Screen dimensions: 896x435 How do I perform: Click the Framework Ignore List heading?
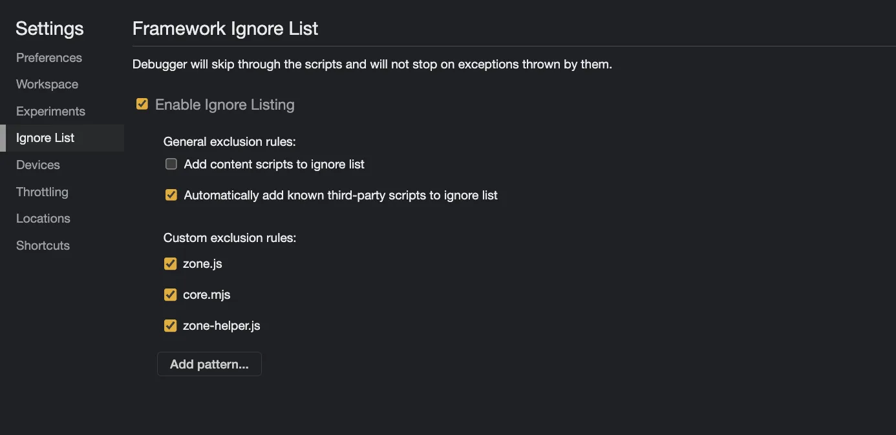225,29
